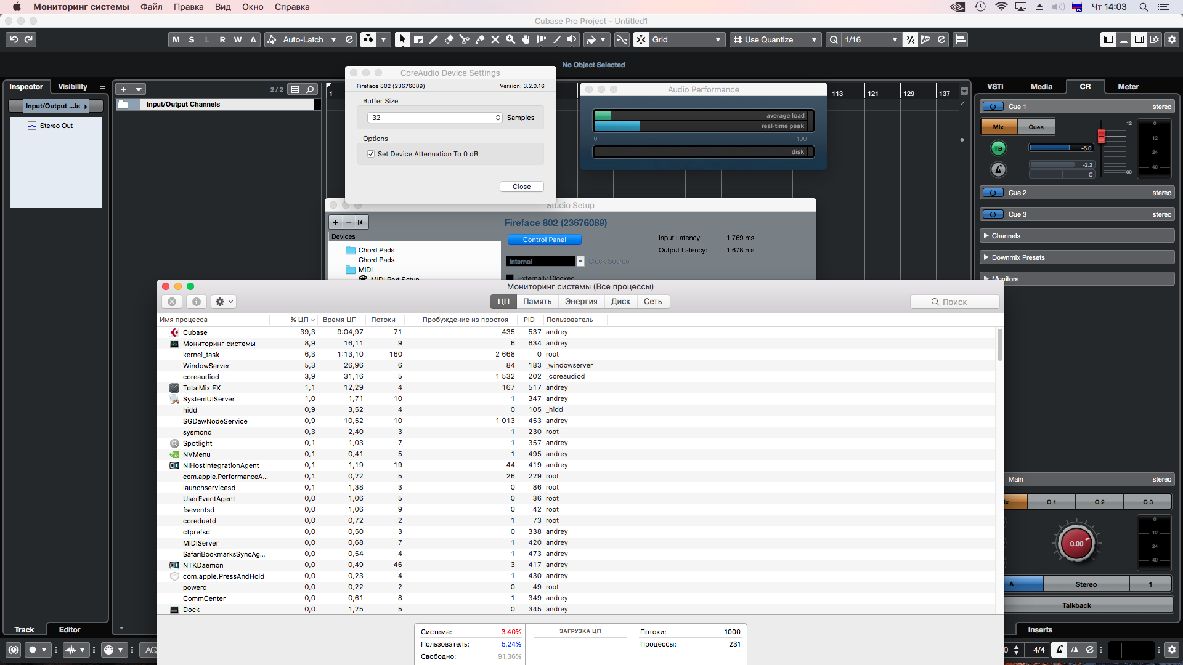Select the Range Selection tool

point(418,39)
